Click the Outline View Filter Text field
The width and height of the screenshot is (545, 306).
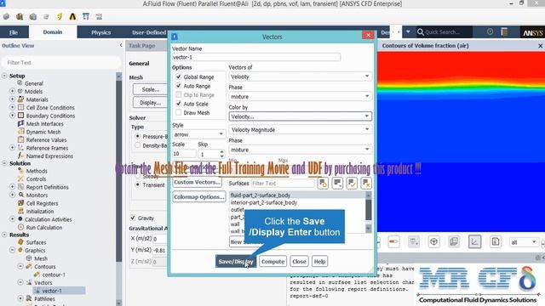tap(61, 62)
